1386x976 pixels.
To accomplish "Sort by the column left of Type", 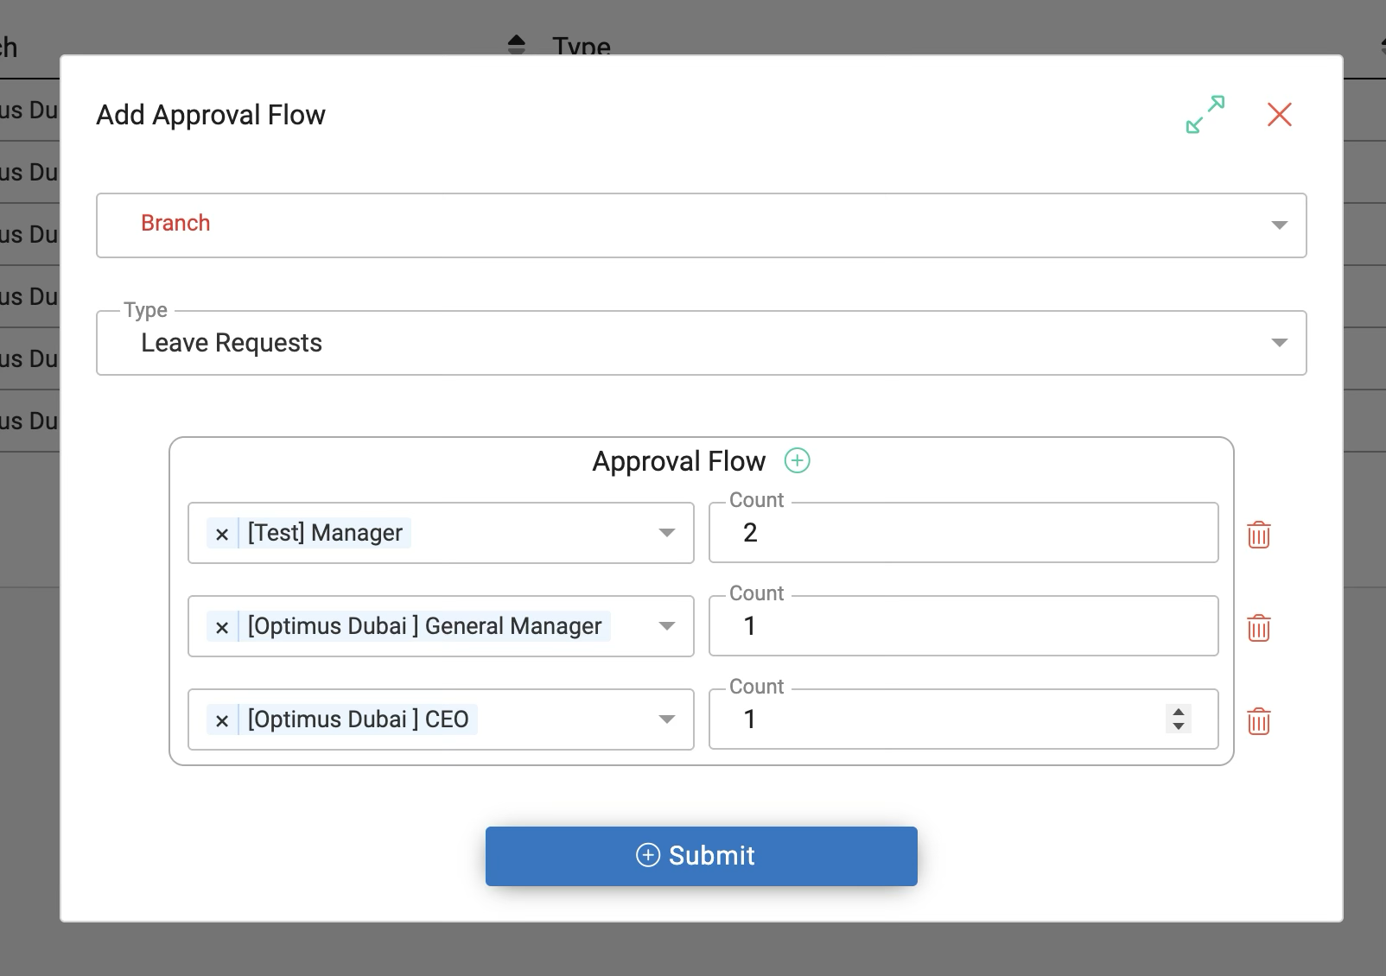I will pos(516,45).
